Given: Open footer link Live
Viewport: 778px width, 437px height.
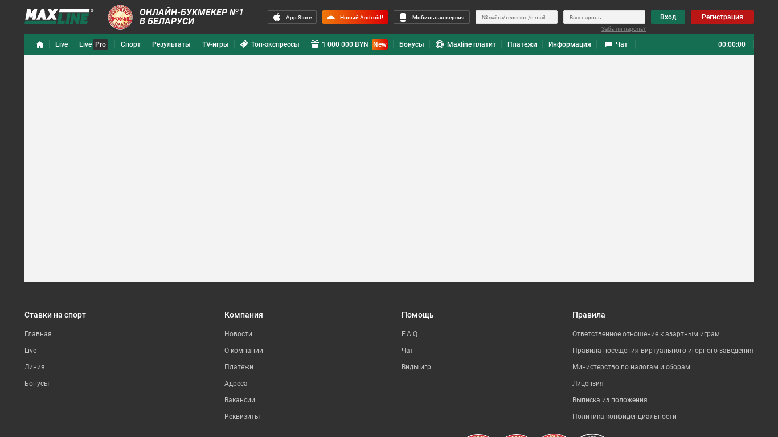Looking at the screenshot, I should [x=31, y=351].
